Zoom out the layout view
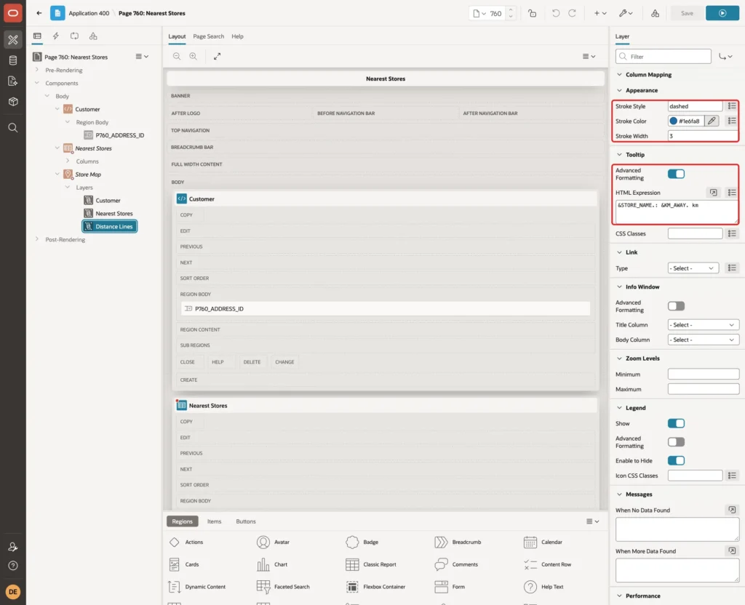The width and height of the screenshot is (745, 605). point(177,56)
